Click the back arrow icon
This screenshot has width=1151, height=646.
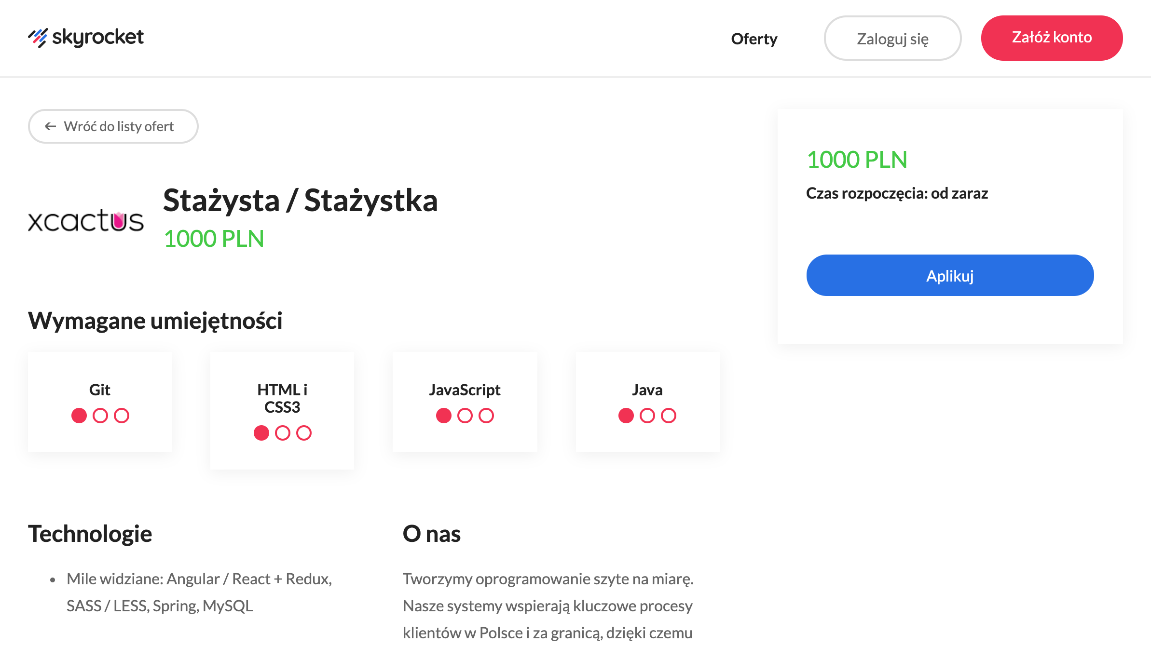coord(51,126)
